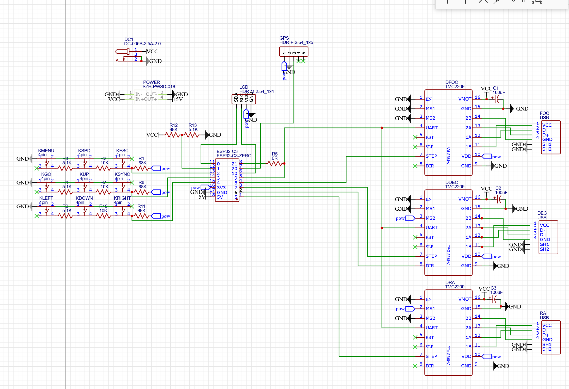Select the R13 5.1K resistor symbol
The height and width of the screenshot is (389, 569).
coord(193,135)
